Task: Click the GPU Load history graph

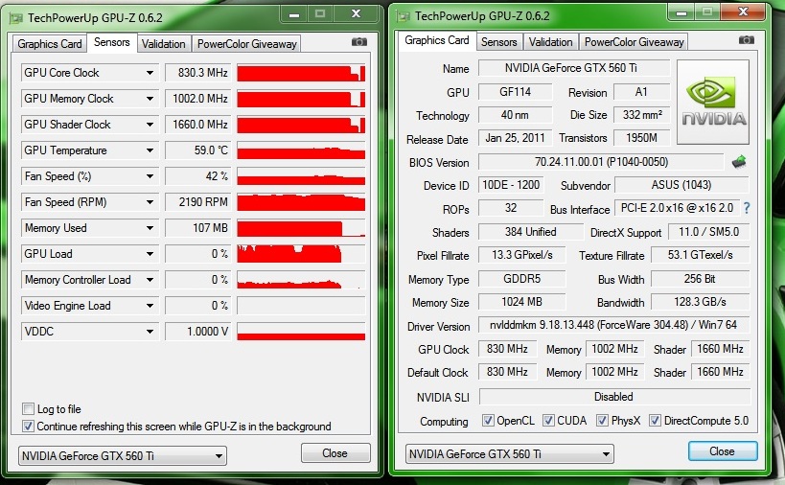Action: [x=301, y=254]
